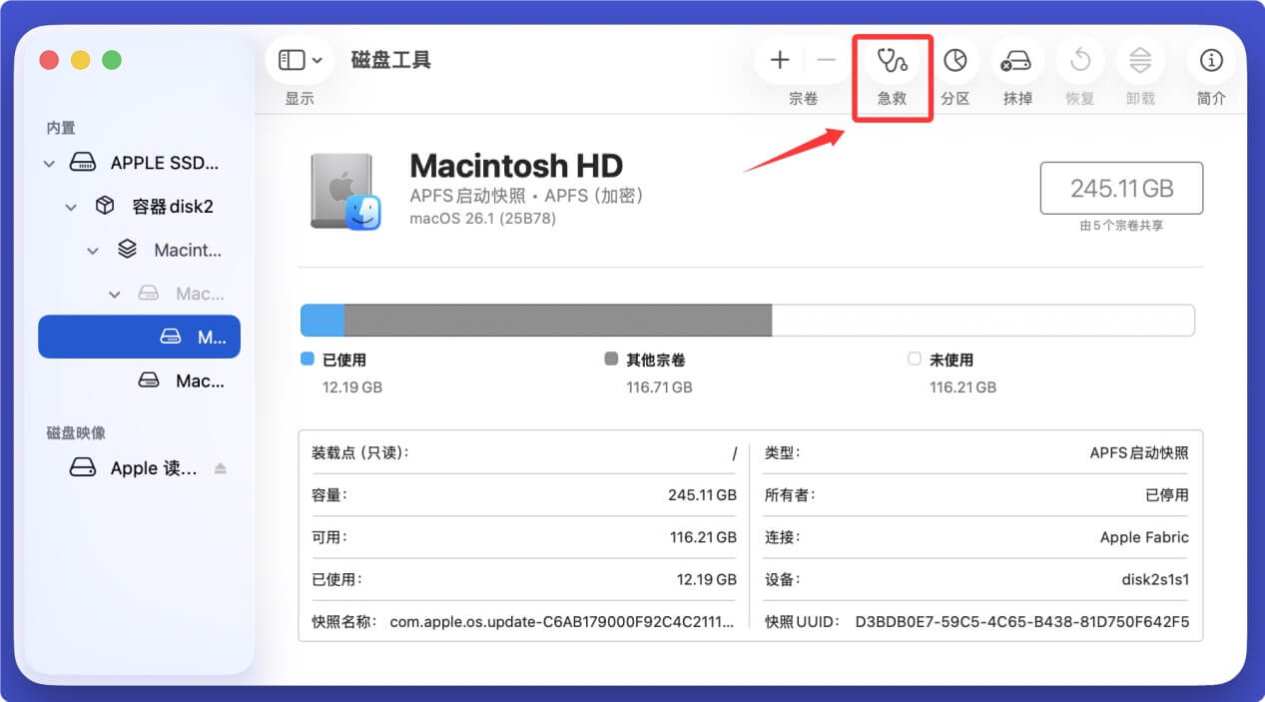Collapse 容器 disk2 in the sidebar

point(70,207)
